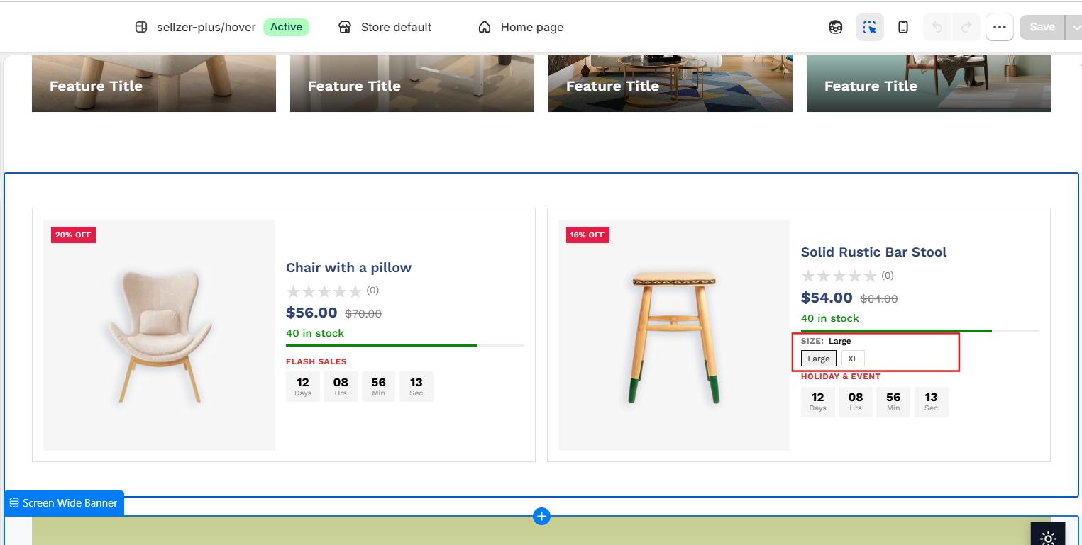Select the Screen Wide Banner section label
Image resolution: width=1082 pixels, height=545 pixels.
[64, 503]
